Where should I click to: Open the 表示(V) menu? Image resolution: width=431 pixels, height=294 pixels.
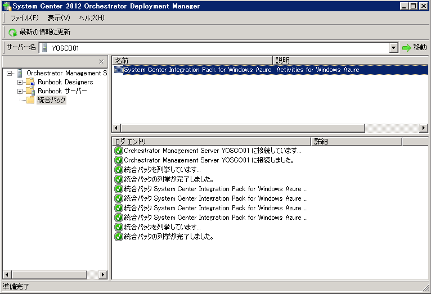point(59,18)
